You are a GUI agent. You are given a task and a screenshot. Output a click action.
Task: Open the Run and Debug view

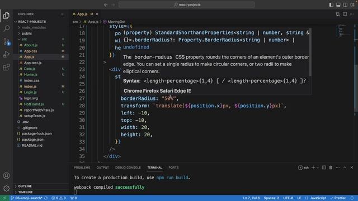(x=6, y=54)
